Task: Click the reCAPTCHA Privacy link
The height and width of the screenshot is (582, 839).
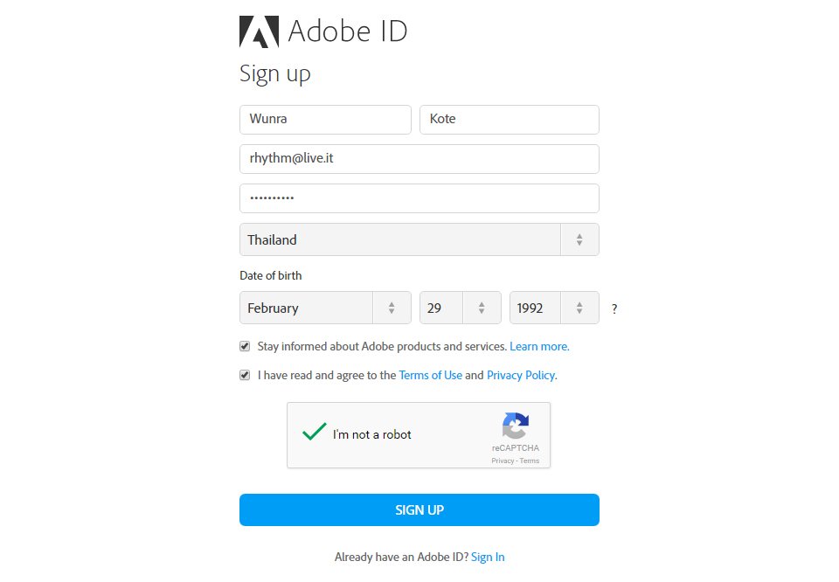Action: point(503,461)
